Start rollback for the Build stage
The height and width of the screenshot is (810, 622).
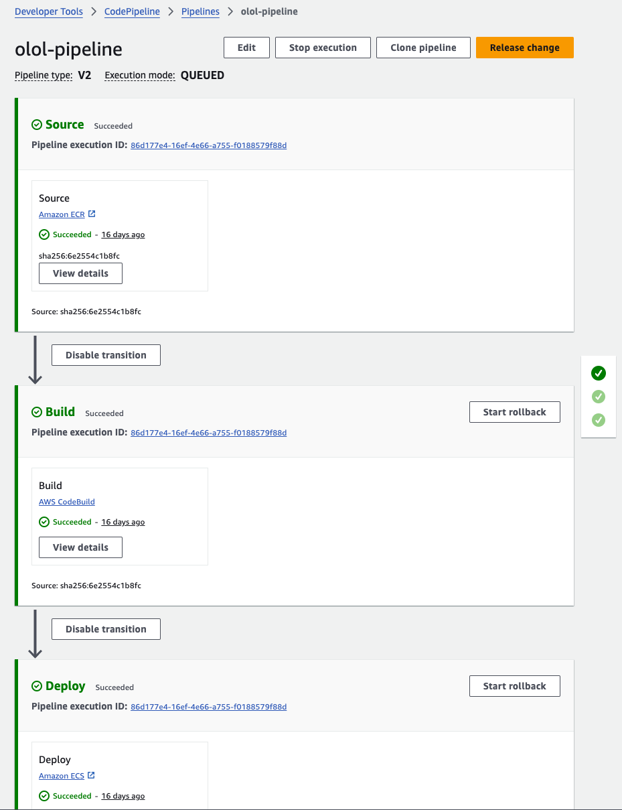(x=514, y=412)
